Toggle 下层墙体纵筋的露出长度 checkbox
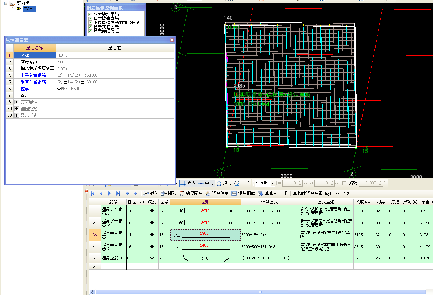 coord(90,22)
